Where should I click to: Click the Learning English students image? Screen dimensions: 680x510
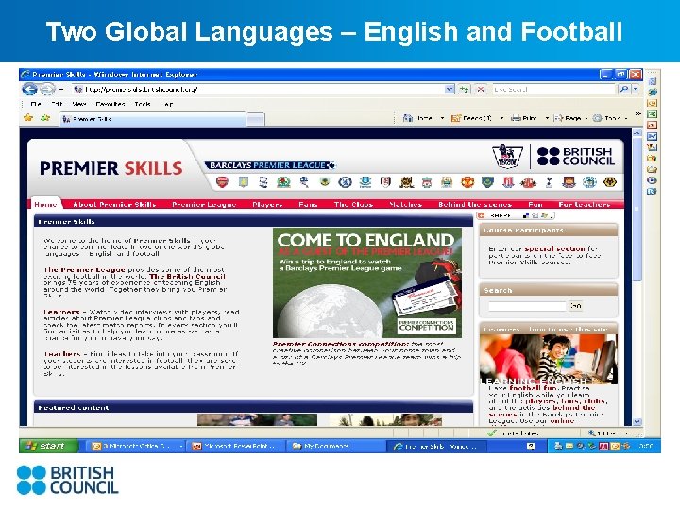[x=548, y=359]
